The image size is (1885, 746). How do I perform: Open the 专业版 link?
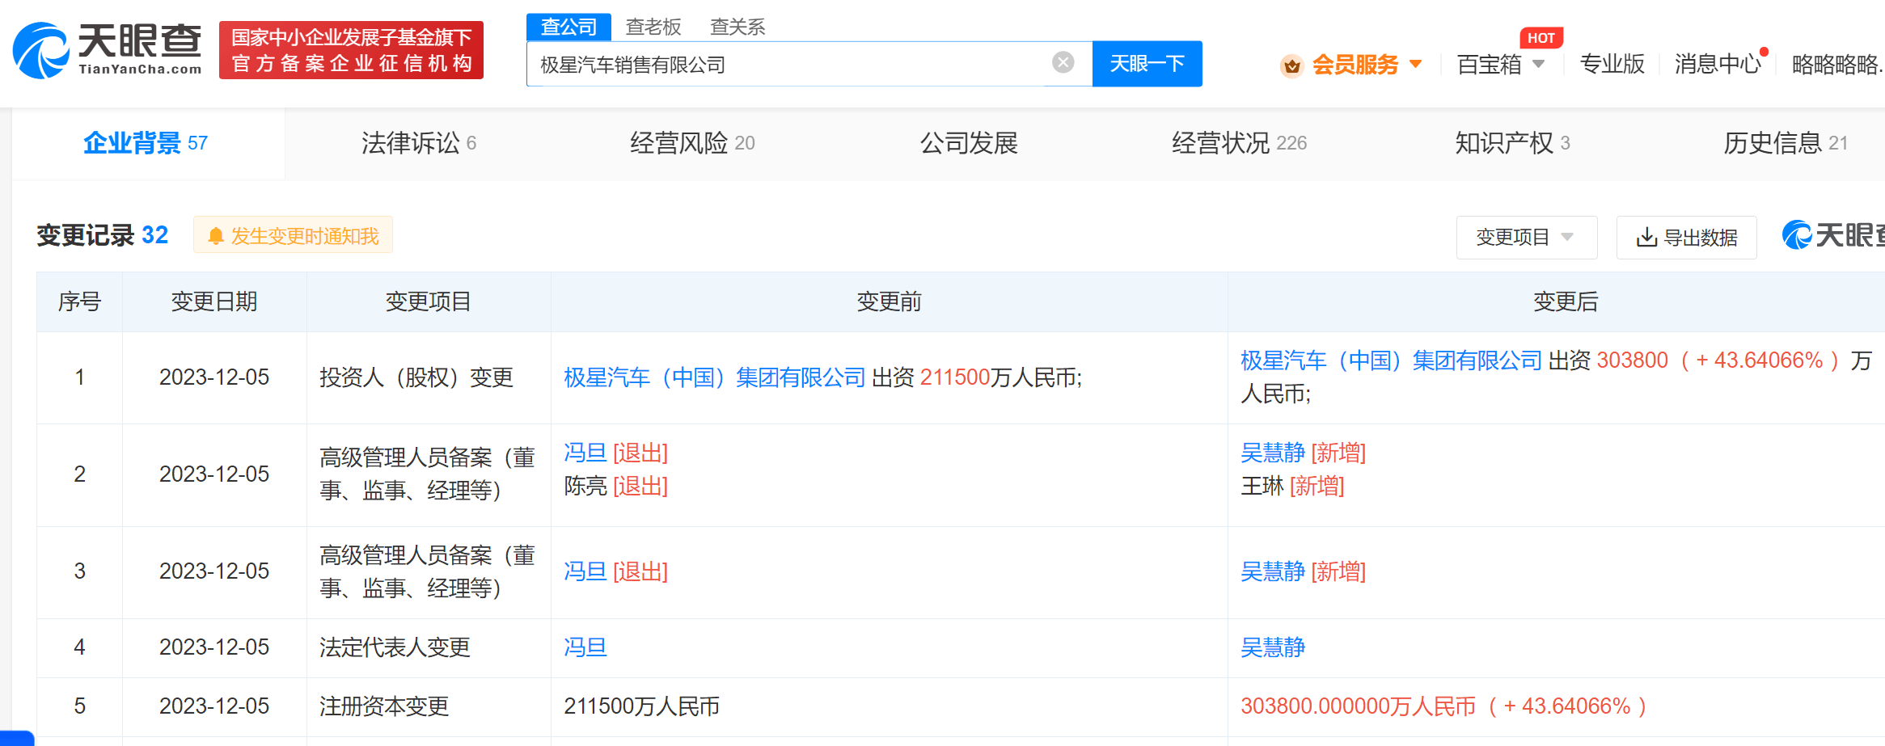[x=1612, y=64]
